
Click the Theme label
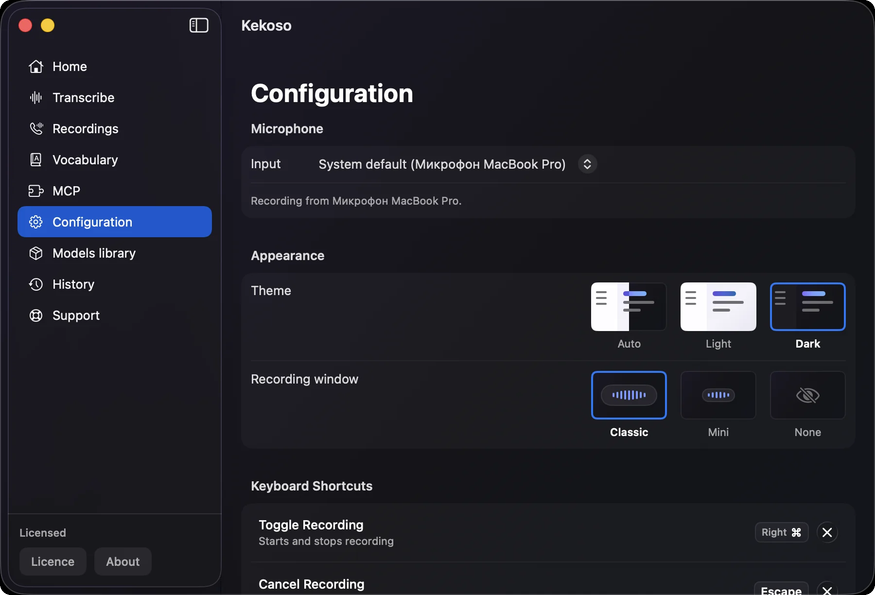click(x=271, y=291)
